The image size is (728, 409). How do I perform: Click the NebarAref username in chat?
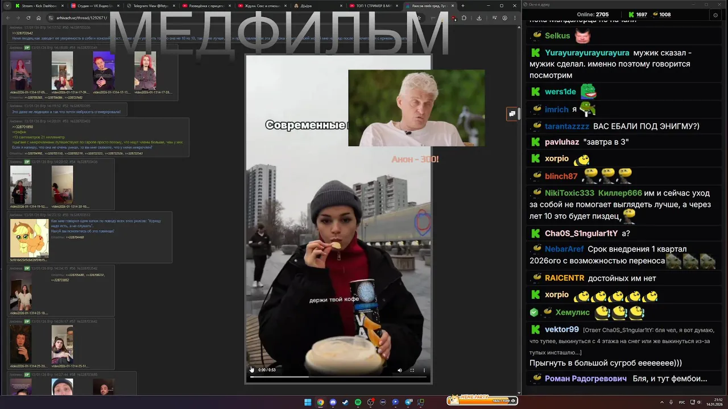[x=564, y=249]
